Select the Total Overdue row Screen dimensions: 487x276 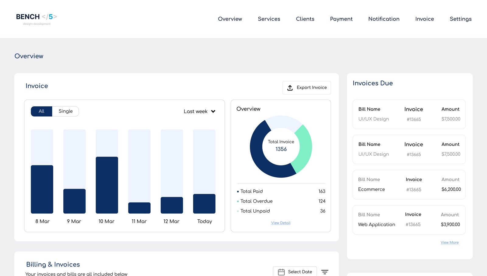(x=281, y=201)
